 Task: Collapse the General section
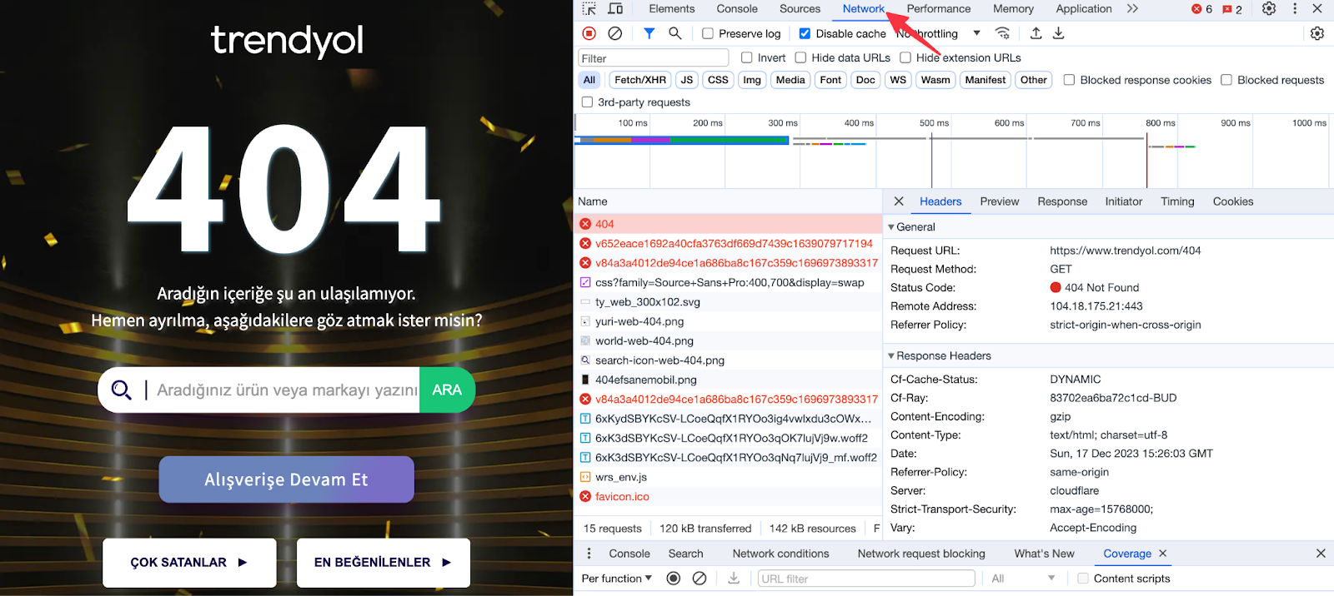pos(891,227)
